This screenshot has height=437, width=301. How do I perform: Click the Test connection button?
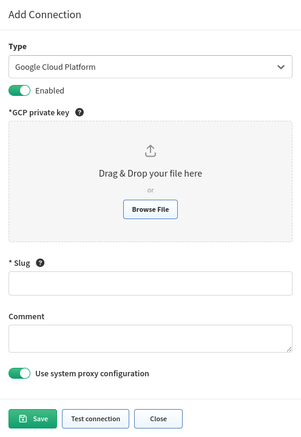96,419
